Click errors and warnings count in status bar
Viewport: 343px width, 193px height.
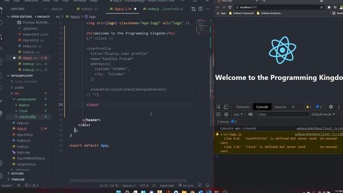[x=32, y=185]
